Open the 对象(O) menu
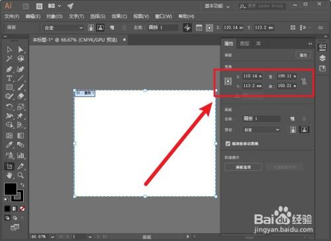This screenshot has width=331, height=241. coord(54,17)
